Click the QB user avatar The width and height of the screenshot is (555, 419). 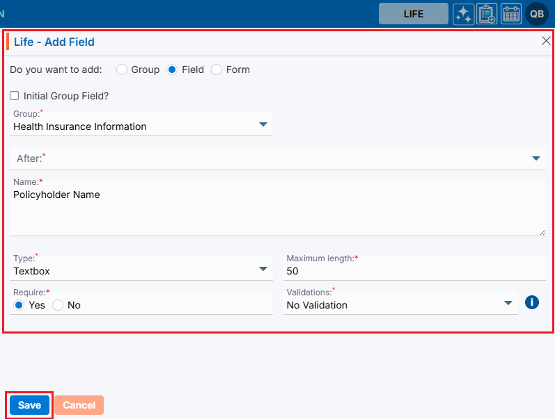click(537, 14)
